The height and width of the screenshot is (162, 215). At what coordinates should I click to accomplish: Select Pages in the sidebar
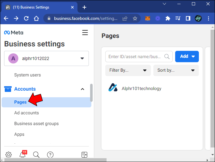click(x=46, y=102)
